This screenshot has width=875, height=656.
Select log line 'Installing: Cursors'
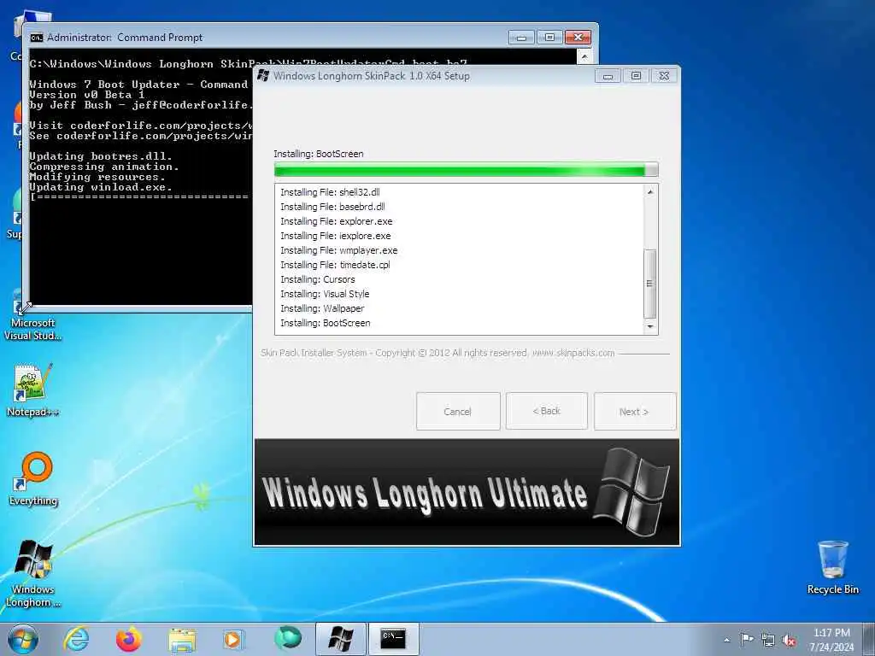318,279
